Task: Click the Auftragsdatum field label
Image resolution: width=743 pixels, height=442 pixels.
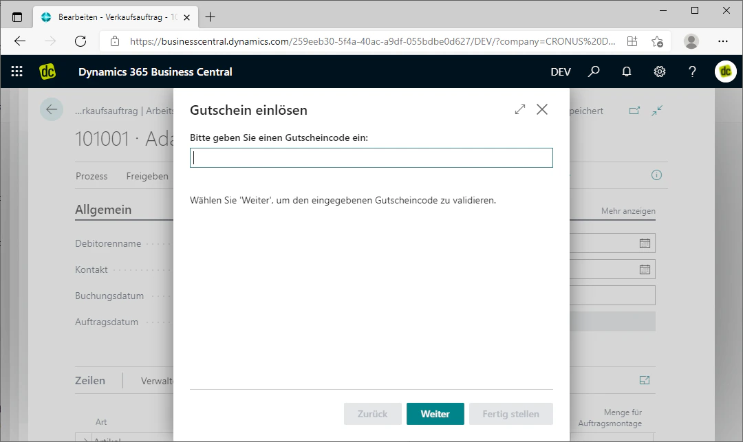Action: pyautogui.click(x=107, y=322)
